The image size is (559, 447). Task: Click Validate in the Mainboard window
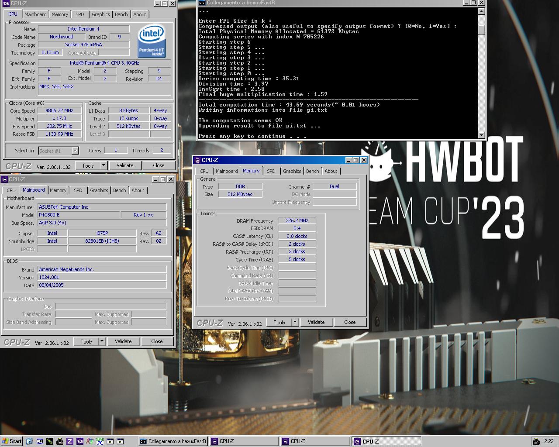point(123,341)
